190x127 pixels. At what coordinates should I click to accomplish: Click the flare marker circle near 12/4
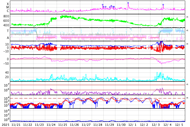[163, 5]
